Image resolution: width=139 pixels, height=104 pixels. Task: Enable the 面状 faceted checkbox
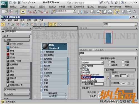(x=123, y=65)
